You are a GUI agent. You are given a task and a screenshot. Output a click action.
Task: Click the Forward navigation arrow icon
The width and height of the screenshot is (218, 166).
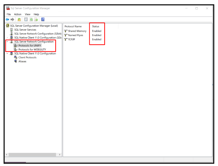pos(12,19)
